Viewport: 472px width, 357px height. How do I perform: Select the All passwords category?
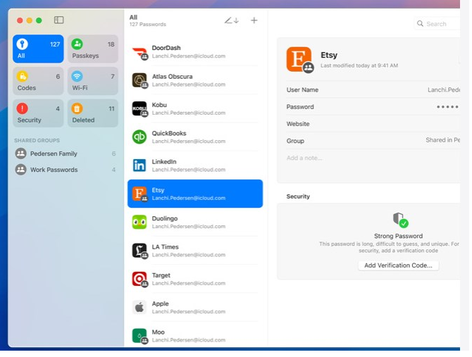pyautogui.click(x=38, y=49)
